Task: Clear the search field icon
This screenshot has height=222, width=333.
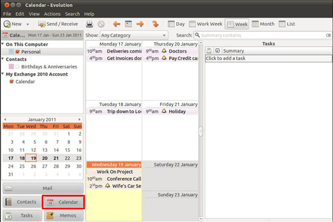Action: coord(328,35)
